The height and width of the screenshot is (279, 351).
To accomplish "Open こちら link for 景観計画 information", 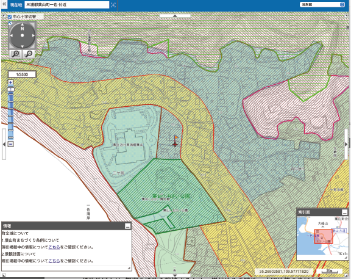I will [54, 261].
